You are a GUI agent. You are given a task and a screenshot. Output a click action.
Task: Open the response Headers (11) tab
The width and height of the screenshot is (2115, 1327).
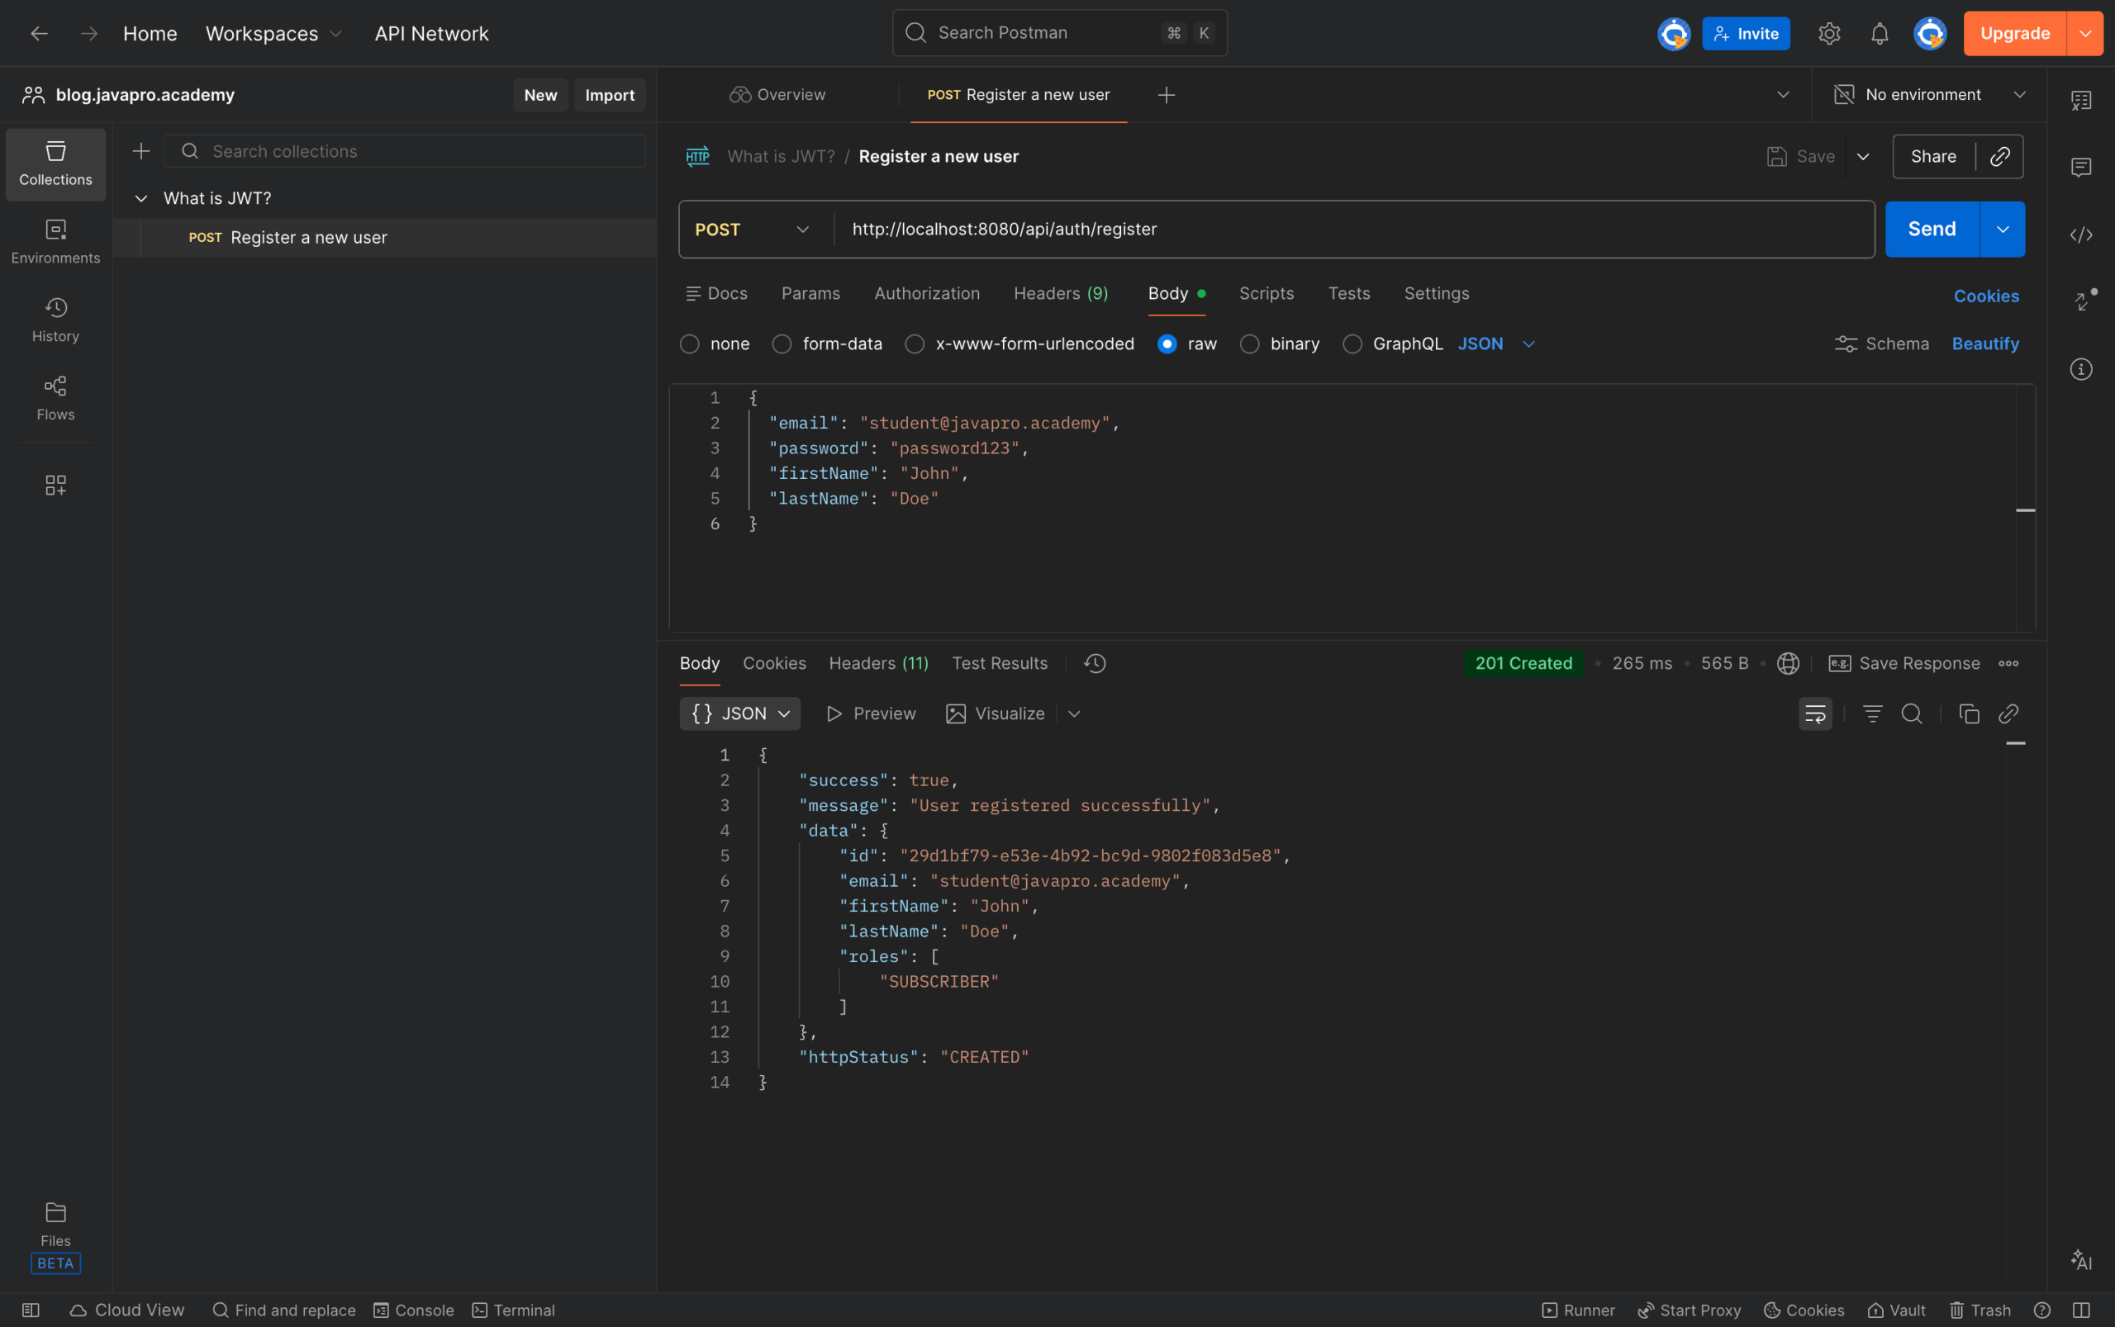point(878,664)
